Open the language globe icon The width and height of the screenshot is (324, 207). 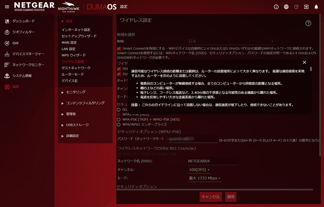(286, 7)
